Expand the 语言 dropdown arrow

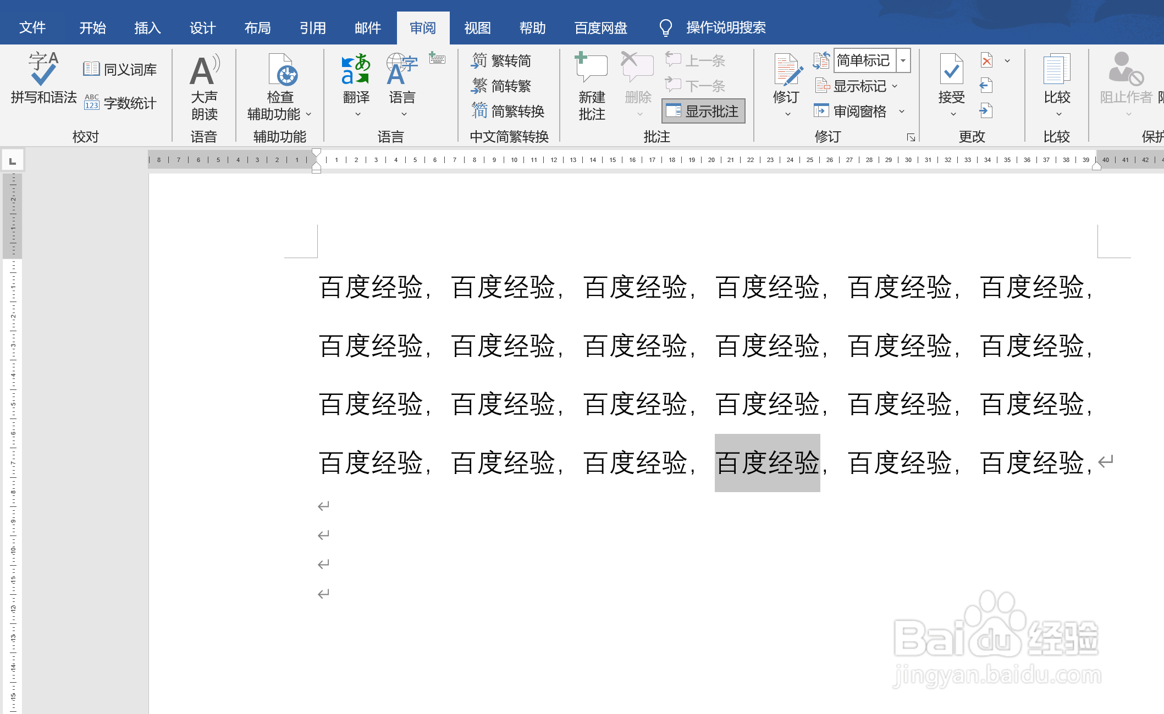tap(404, 114)
